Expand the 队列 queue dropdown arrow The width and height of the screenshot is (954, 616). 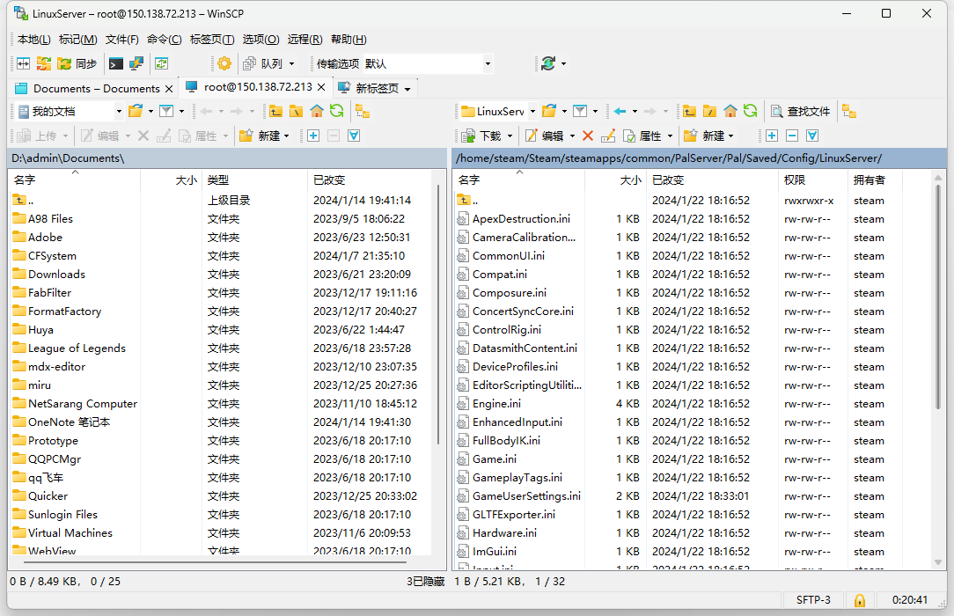coord(292,64)
